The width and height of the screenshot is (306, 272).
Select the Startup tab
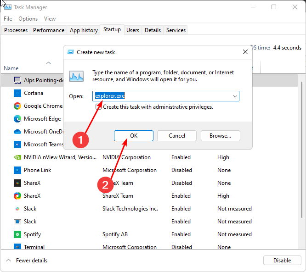click(112, 29)
